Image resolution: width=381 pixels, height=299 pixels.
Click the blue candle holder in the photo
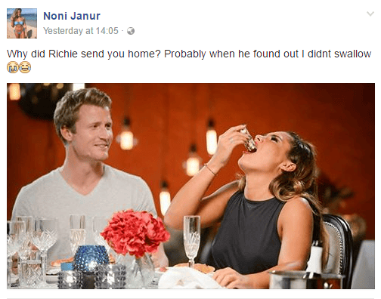point(91,259)
